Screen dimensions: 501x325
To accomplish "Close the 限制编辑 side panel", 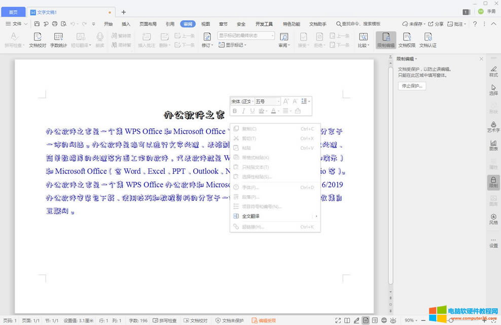I will [x=481, y=59].
